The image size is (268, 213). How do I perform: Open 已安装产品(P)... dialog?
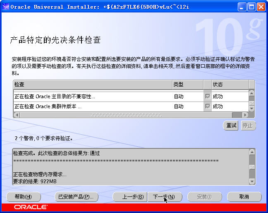coord(77,197)
